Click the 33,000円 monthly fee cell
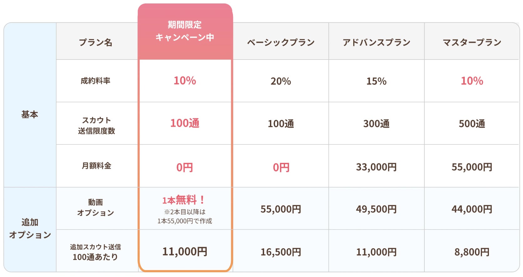The height and width of the screenshot is (277, 523). click(x=376, y=167)
